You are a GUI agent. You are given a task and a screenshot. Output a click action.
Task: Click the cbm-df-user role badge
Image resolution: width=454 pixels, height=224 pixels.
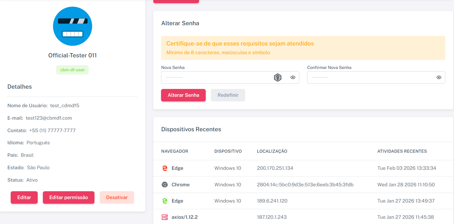[x=72, y=70]
